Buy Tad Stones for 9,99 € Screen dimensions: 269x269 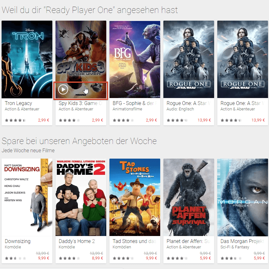click(x=151, y=258)
